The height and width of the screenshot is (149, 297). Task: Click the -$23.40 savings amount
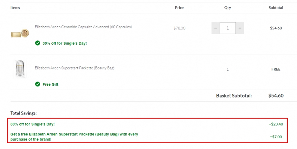[x=276, y=124]
